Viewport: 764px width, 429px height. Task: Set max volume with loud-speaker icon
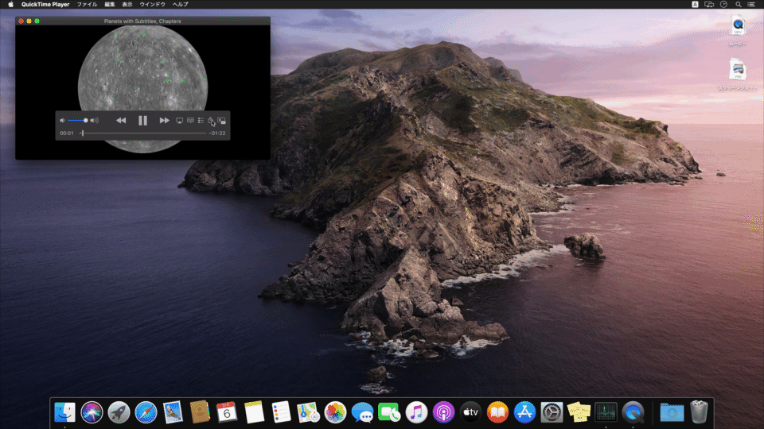[95, 121]
